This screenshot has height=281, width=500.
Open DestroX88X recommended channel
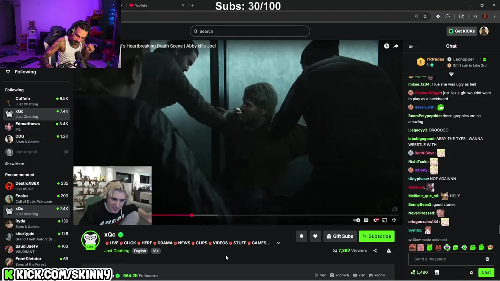coord(37,186)
